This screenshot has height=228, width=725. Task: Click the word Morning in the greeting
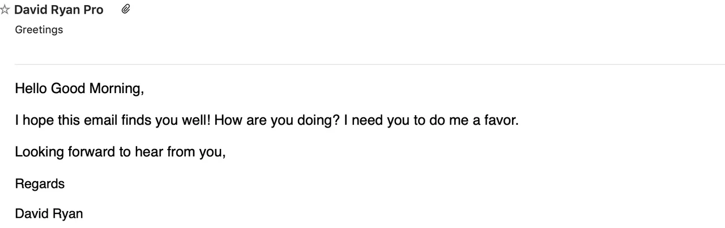pyautogui.click(x=118, y=89)
